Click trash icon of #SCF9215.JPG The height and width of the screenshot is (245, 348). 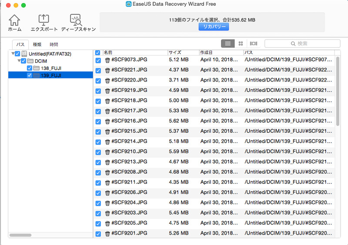[x=107, y=131]
